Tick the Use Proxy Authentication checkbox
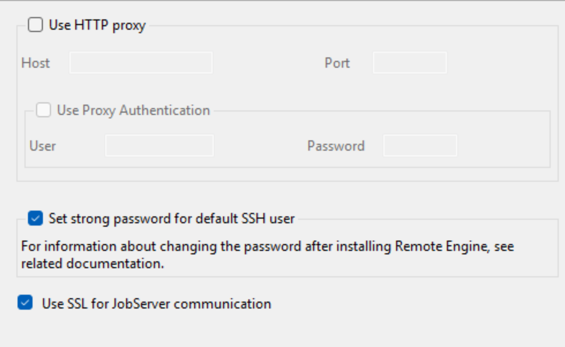Screen dimensions: 565x347 [x=43, y=110]
